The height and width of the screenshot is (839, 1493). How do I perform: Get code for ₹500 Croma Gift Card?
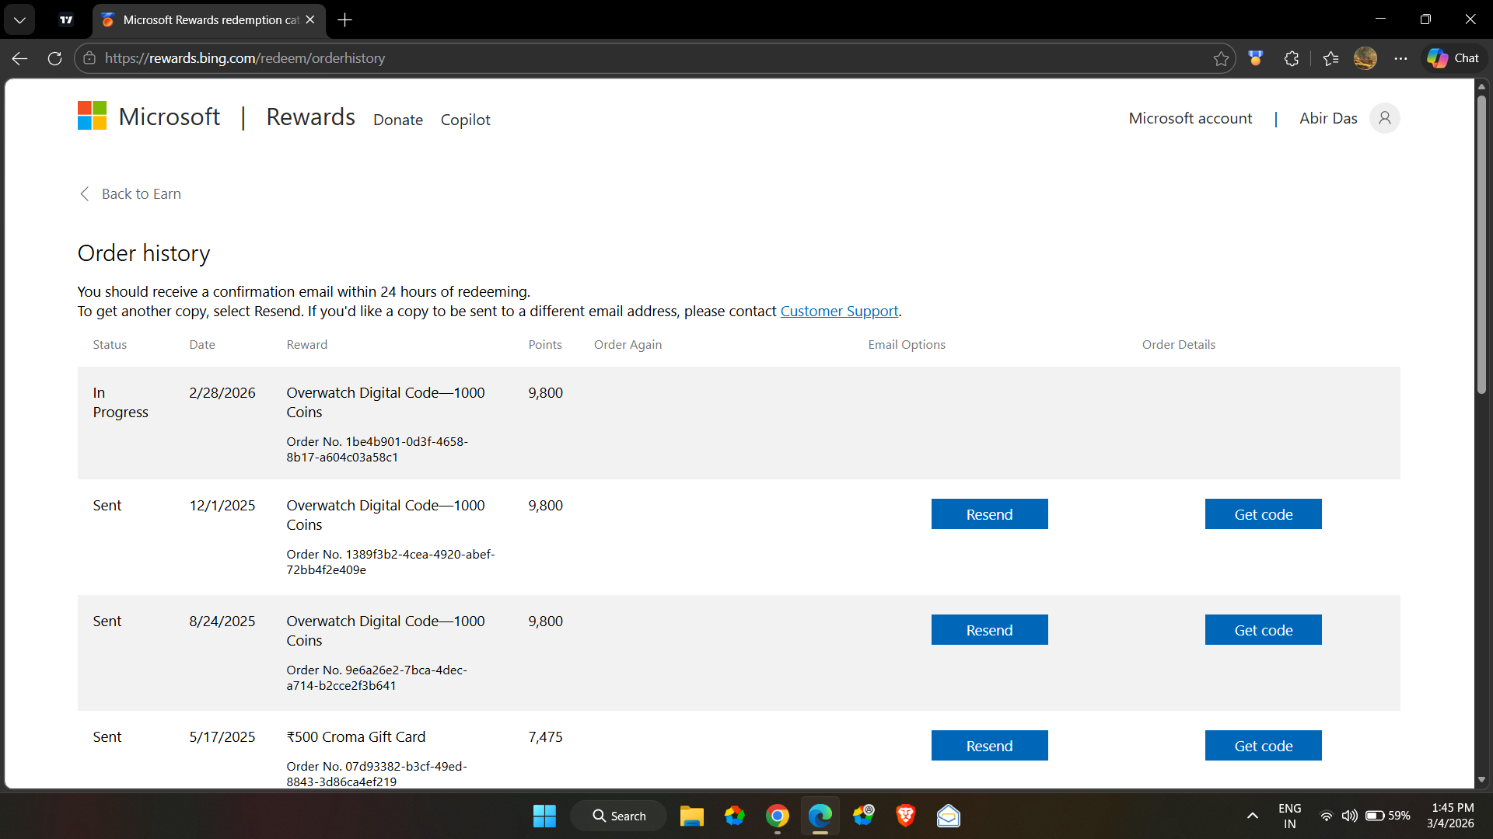pyautogui.click(x=1263, y=746)
